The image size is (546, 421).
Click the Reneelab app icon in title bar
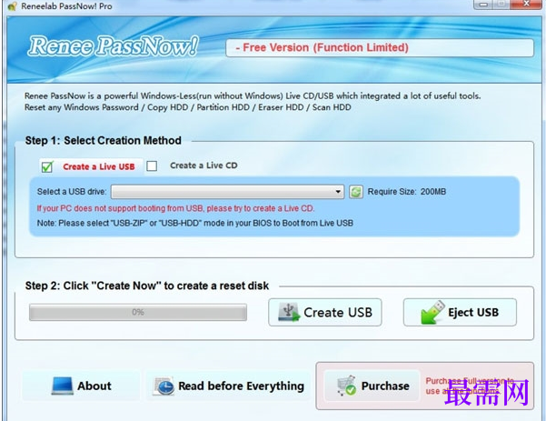coord(12,6)
